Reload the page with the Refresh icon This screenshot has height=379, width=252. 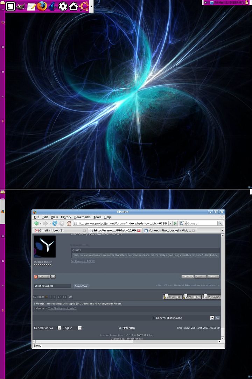(55, 223)
